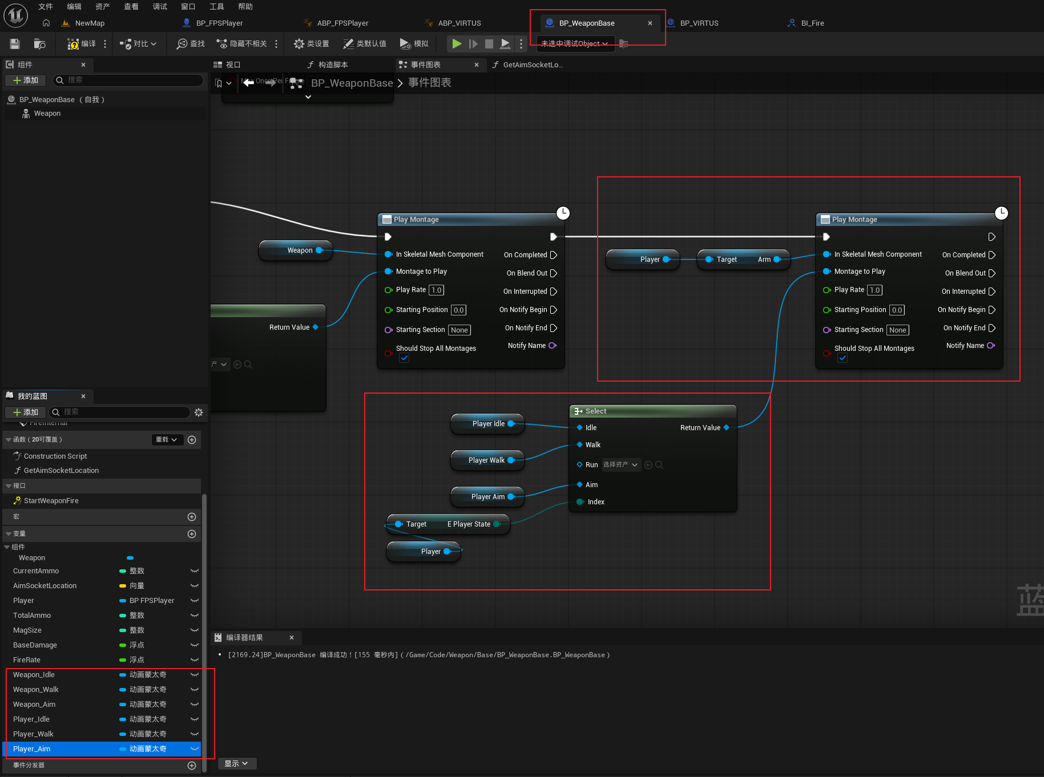Collapse the 接口 interfaces section
The image size is (1044, 777).
point(8,486)
